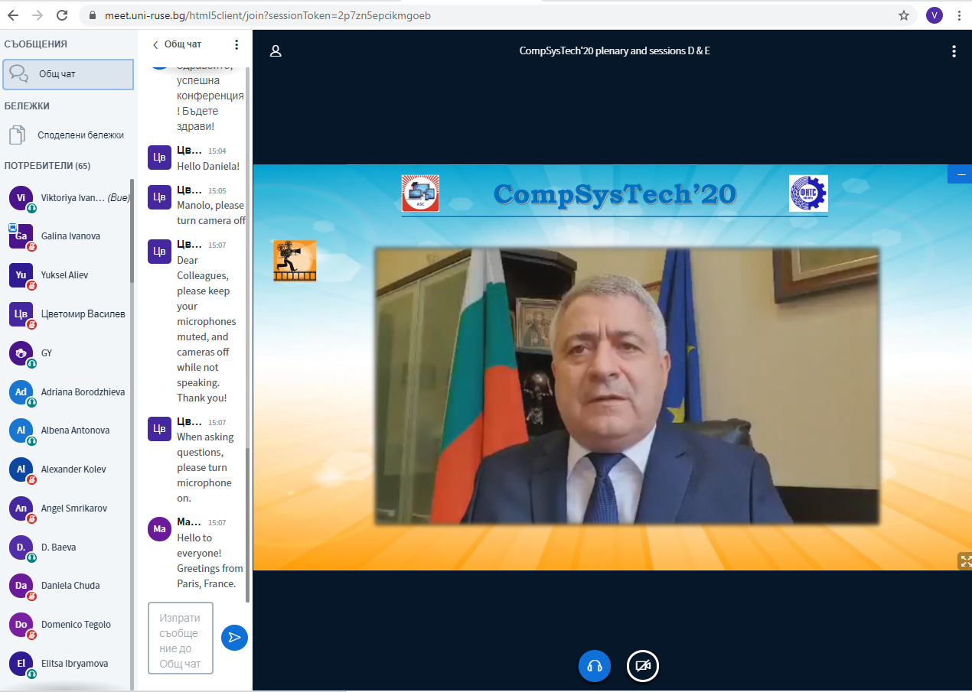Toggle the share webcam button
This screenshot has width=972, height=692.
[643, 666]
